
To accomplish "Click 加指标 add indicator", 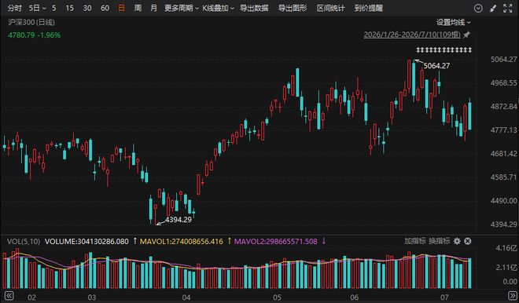I will [x=414, y=241].
